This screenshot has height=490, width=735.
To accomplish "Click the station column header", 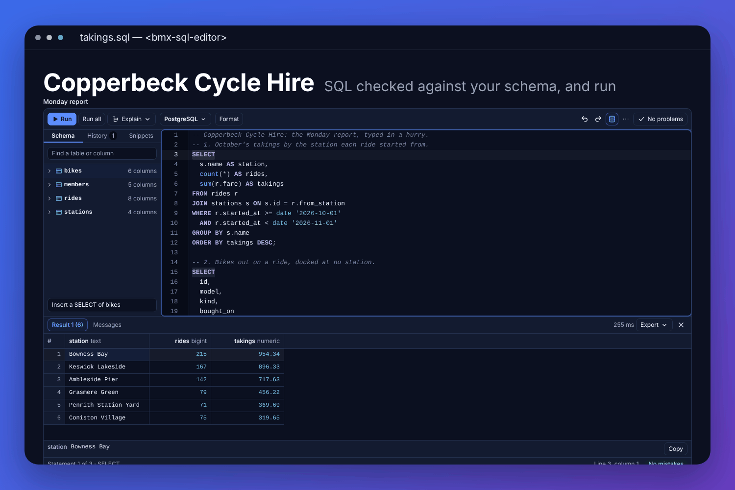I will click(107, 341).
